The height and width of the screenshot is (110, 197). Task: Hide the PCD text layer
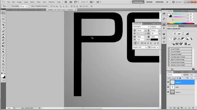tap(168, 87)
